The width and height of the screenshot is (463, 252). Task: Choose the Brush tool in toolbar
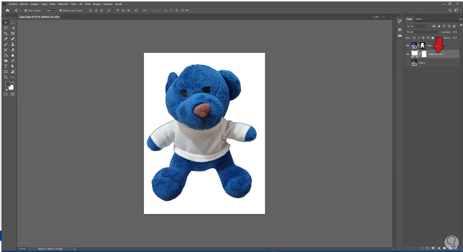click(6, 45)
